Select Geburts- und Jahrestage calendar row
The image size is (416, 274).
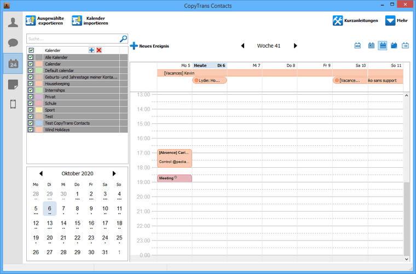pyautogui.click(x=77, y=77)
